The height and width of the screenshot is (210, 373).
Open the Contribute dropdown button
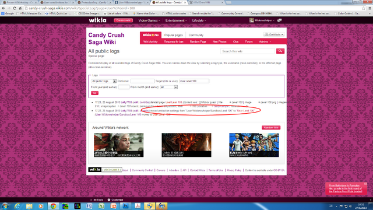click(274, 34)
